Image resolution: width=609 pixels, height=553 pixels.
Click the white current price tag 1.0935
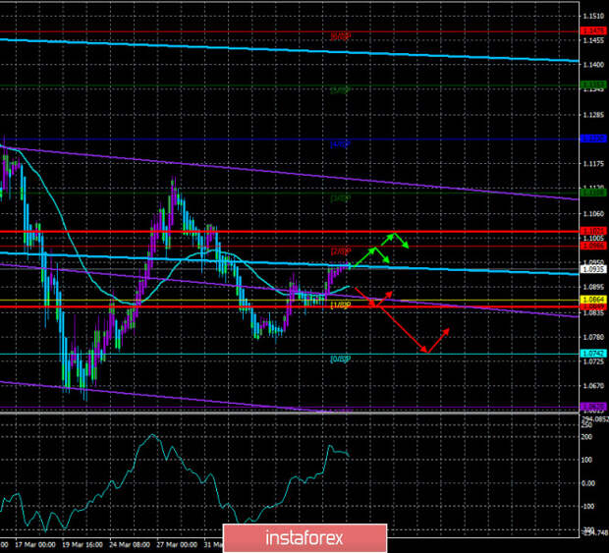point(593,269)
